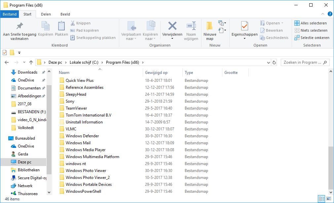Go up one folder level arrow

point(31,62)
